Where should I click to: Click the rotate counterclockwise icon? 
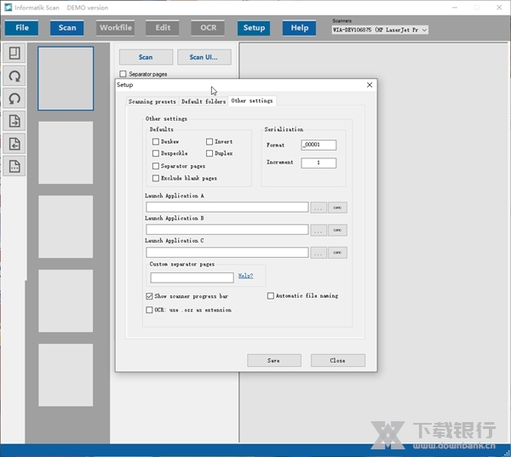14,99
